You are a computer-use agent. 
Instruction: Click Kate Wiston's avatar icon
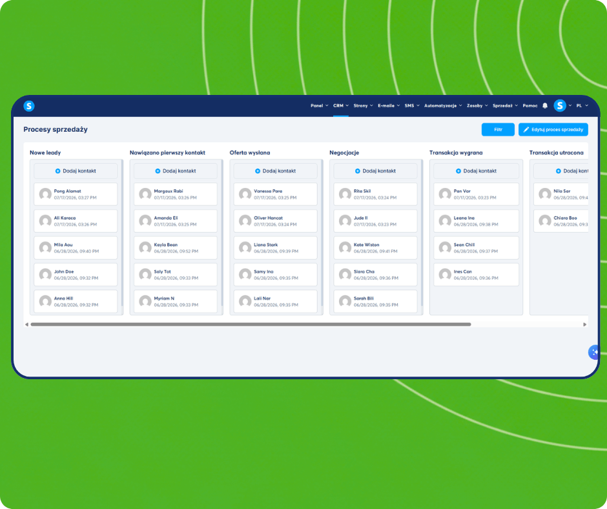tap(345, 247)
